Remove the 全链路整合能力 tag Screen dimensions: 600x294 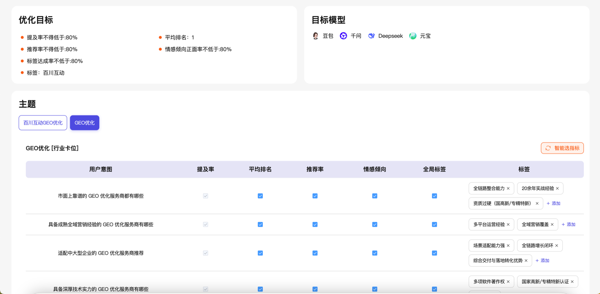(x=508, y=189)
